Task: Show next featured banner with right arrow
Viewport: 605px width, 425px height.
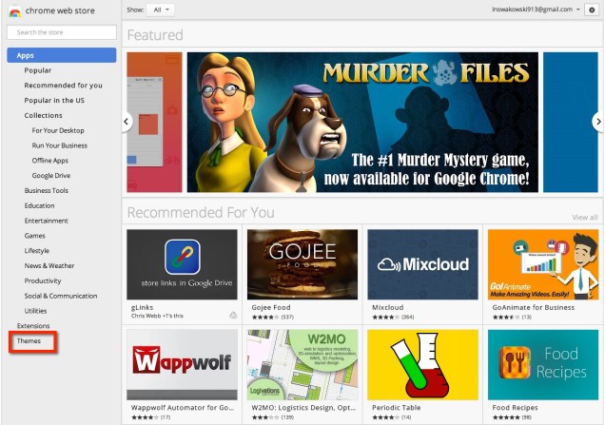Action: [597, 122]
